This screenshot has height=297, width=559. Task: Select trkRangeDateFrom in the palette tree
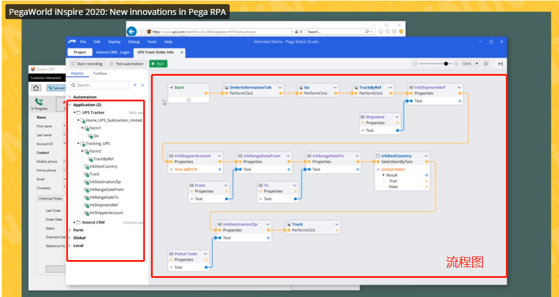click(x=106, y=190)
